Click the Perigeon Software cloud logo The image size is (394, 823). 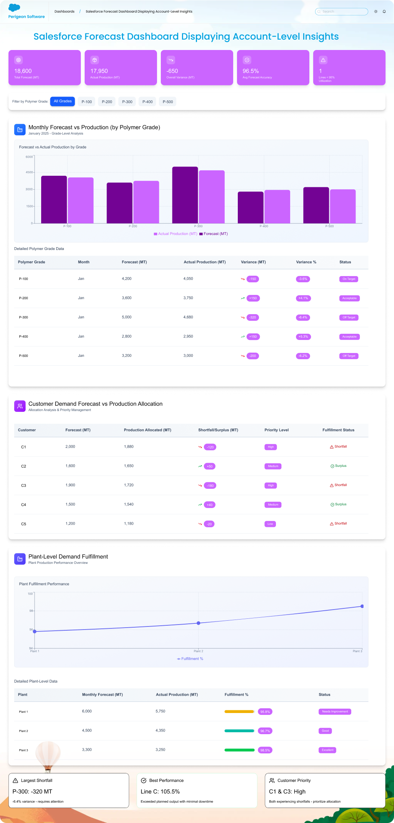point(14,8)
